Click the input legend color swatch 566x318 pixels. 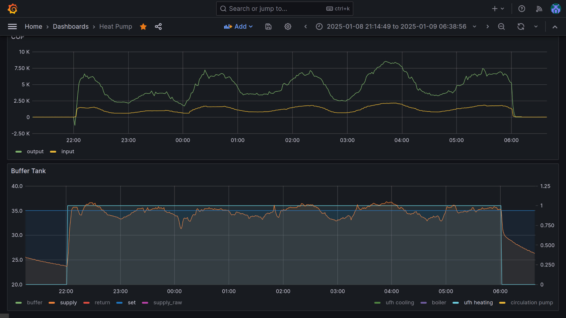(53, 152)
